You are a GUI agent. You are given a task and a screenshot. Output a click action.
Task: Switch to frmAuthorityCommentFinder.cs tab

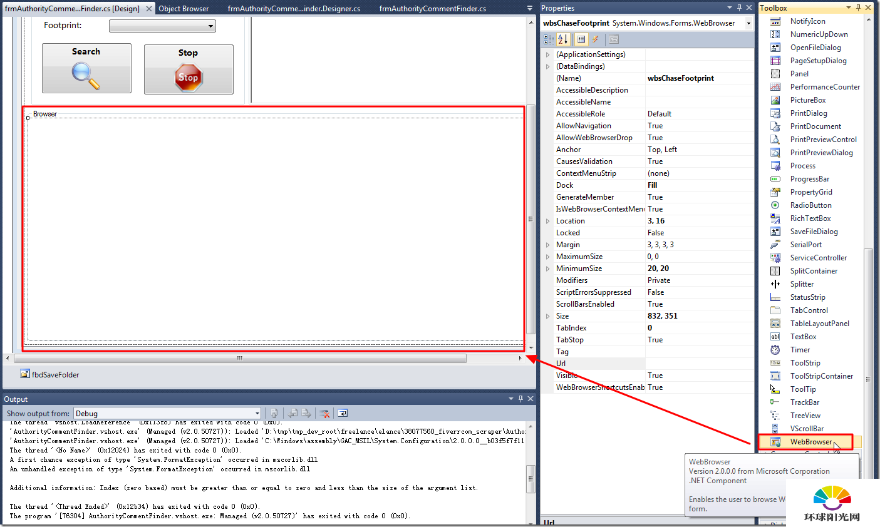433,9
